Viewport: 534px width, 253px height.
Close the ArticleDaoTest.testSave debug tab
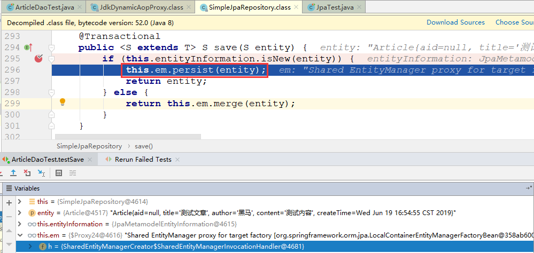pos(90,160)
